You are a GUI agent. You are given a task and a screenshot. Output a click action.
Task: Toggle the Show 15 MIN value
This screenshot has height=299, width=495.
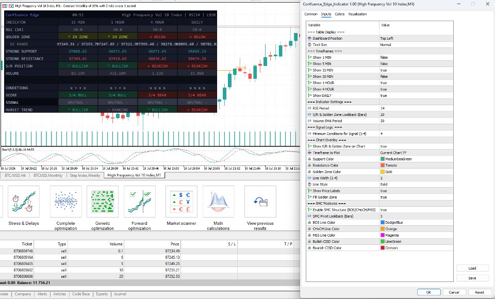coord(416,70)
